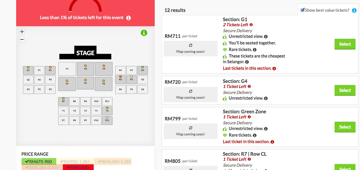Click section V2 on the seating map
360x170 pixels.
pyautogui.click(x=85, y=69)
